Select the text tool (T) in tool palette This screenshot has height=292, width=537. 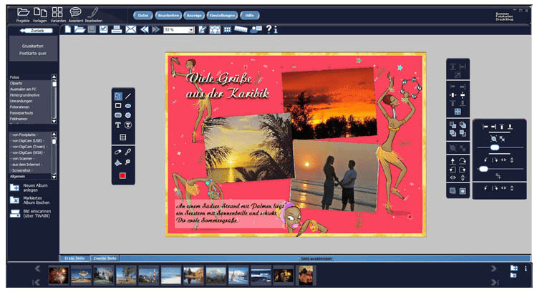coord(117,125)
